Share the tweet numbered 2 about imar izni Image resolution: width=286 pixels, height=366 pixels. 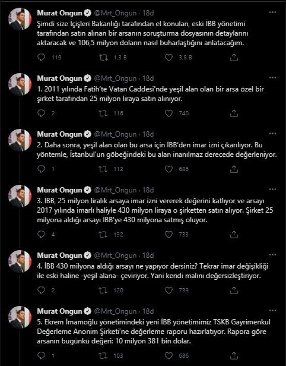coord(234,169)
